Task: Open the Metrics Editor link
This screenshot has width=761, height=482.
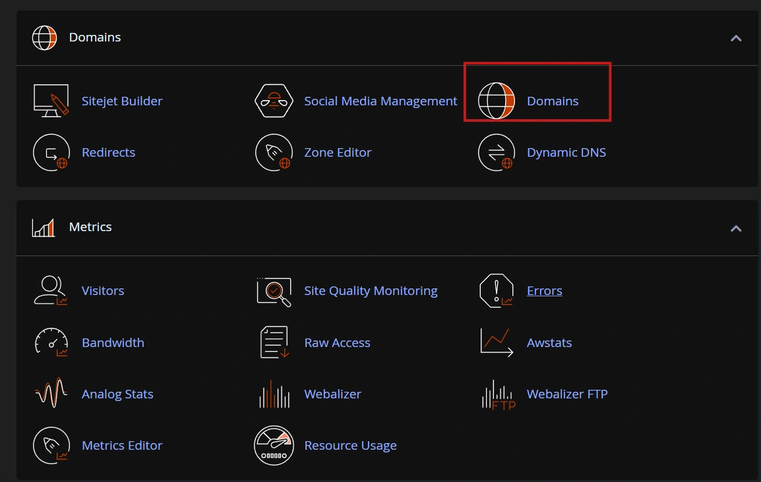Action: pyautogui.click(x=122, y=445)
